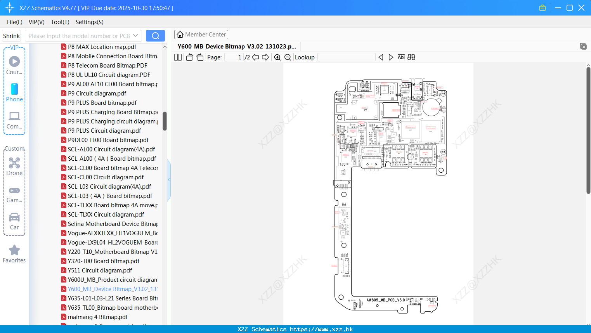
Task: Go to the next page arrow
Action: pyautogui.click(x=265, y=57)
